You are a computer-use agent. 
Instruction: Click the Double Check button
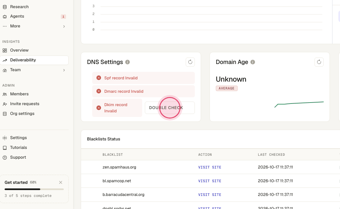(x=170, y=108)
